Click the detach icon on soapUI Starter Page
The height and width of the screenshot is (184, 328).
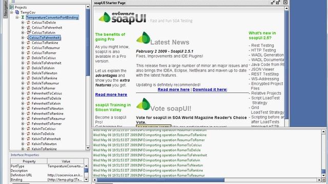pos(273,3)
